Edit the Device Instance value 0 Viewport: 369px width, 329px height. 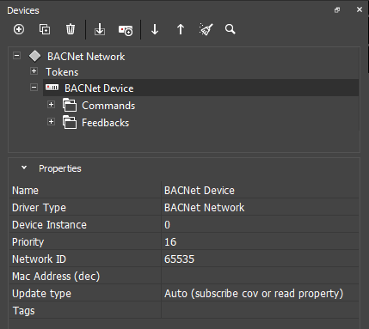tap(260, 224)
